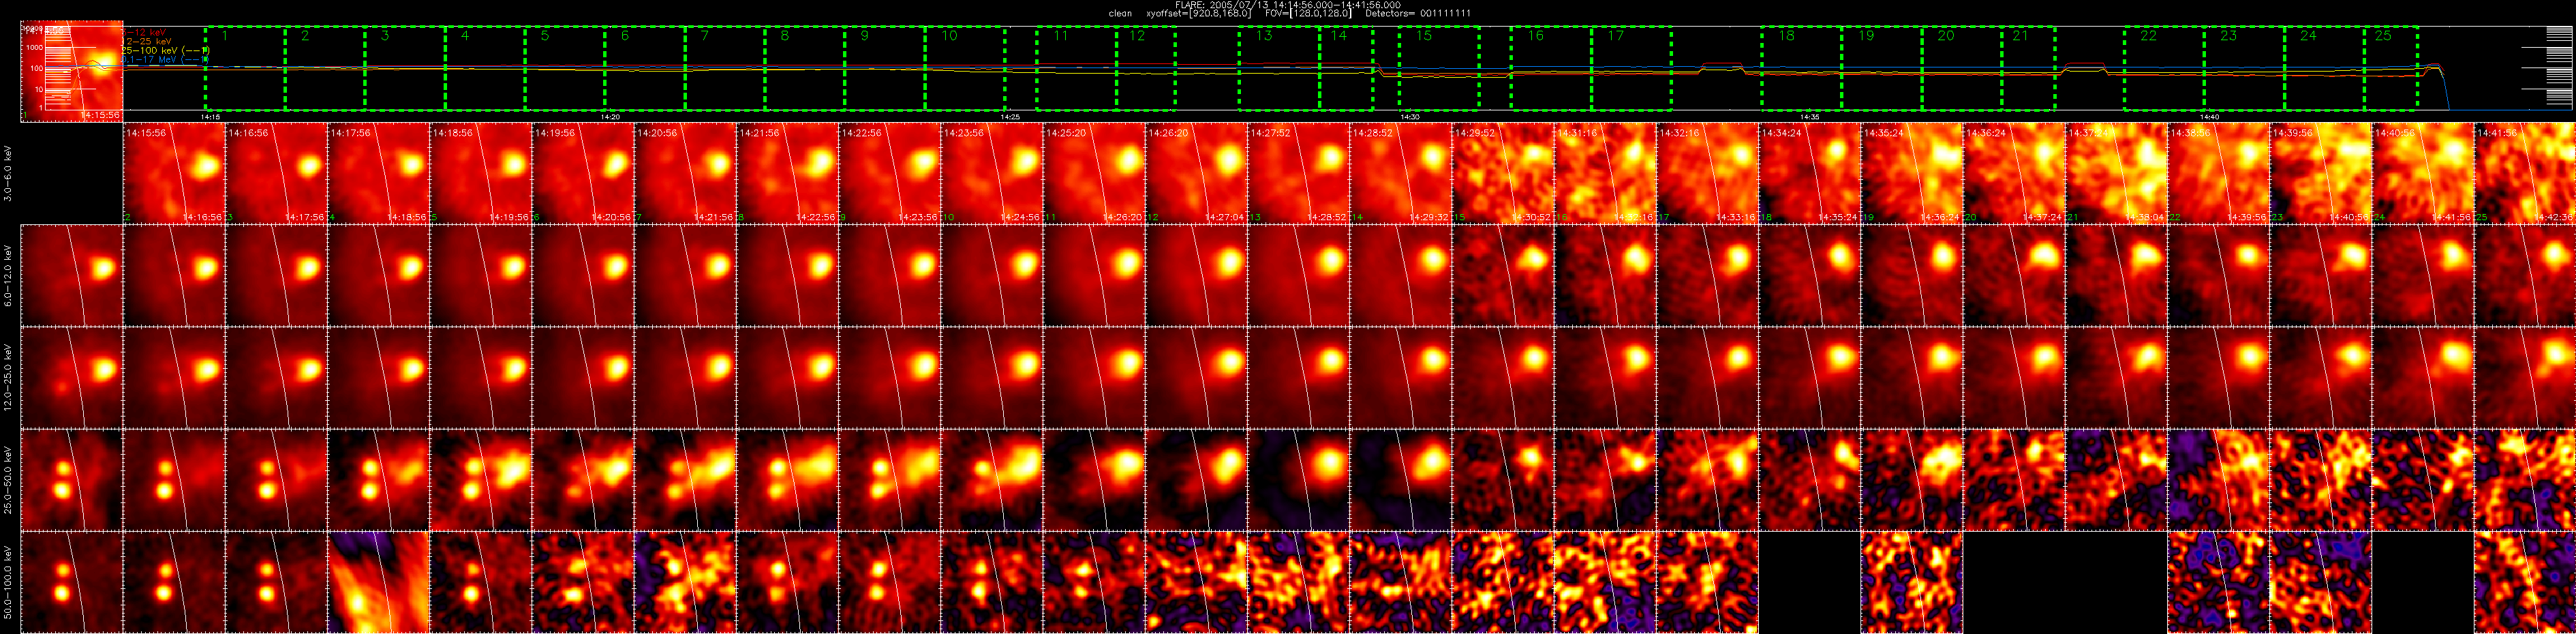Open the 25.0-50.0 keV image in the 14:20:56 column

[x=685, y=480]
